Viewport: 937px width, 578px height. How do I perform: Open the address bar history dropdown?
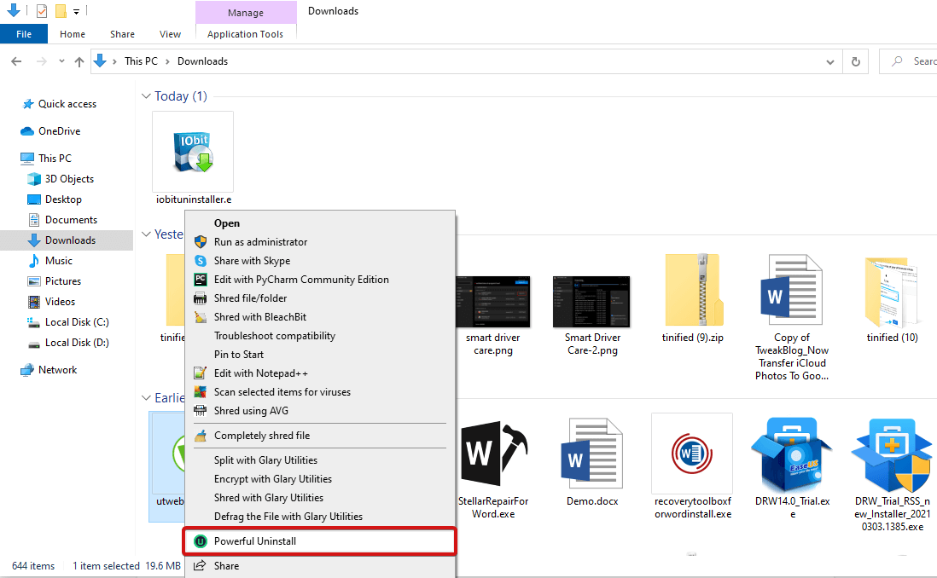(x=829, y=61)
